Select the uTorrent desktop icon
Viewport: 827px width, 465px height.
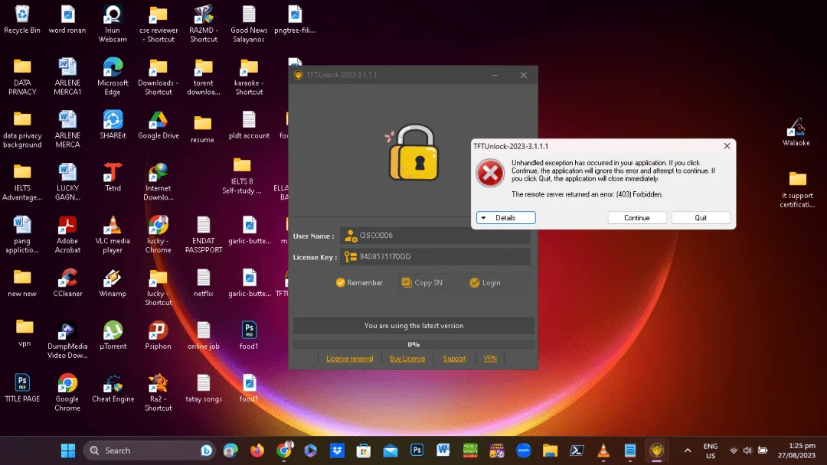pos(113,336)
